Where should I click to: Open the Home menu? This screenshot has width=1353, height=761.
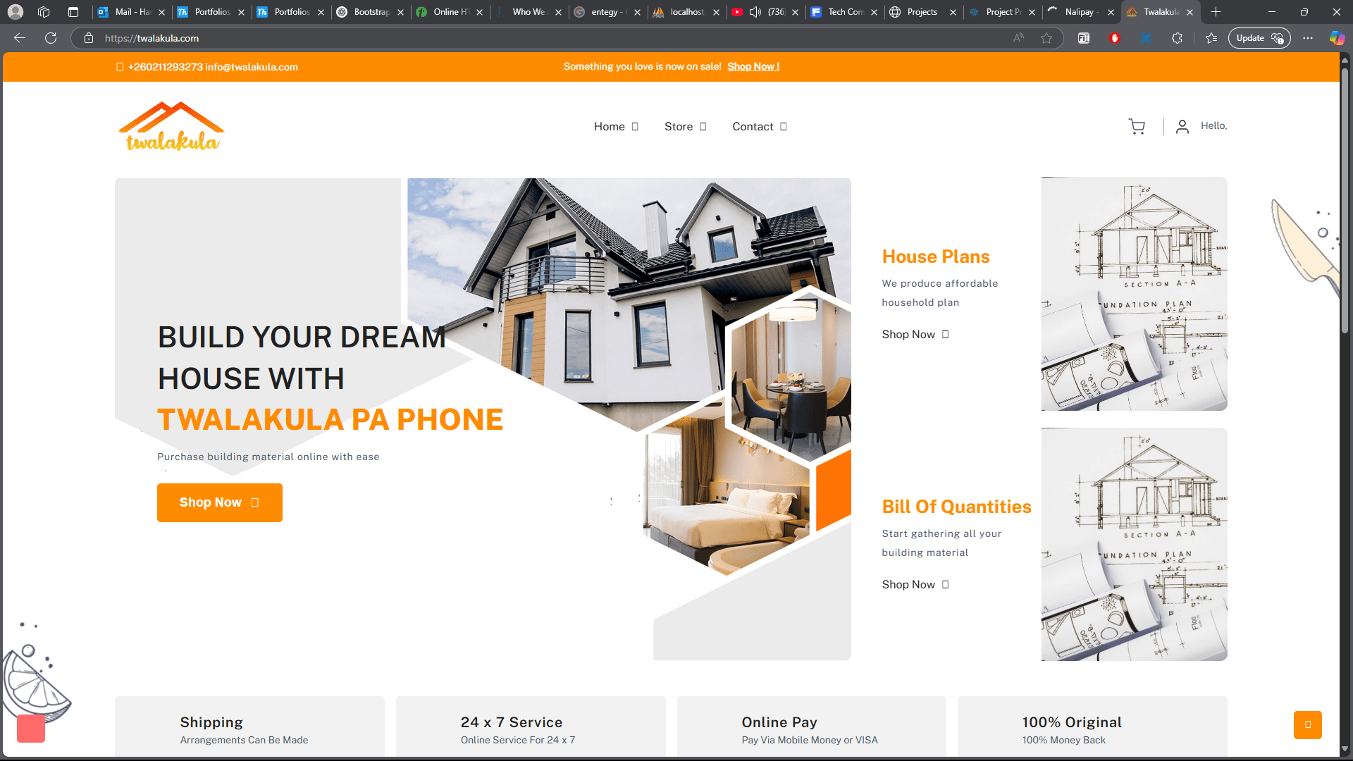(x=616, y=126)
